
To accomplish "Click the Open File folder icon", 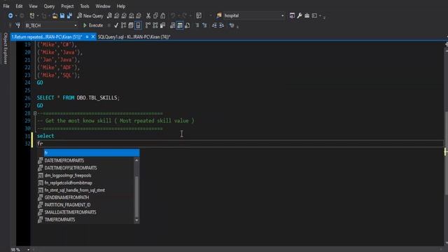I will (x=55, y=15).
